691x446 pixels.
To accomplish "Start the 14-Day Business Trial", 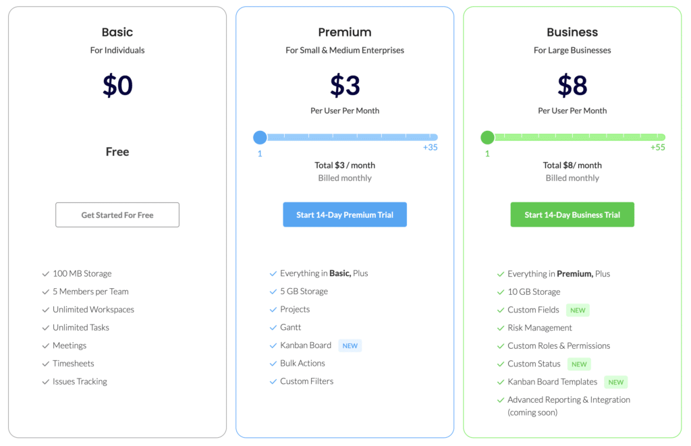I will (572, 215).
